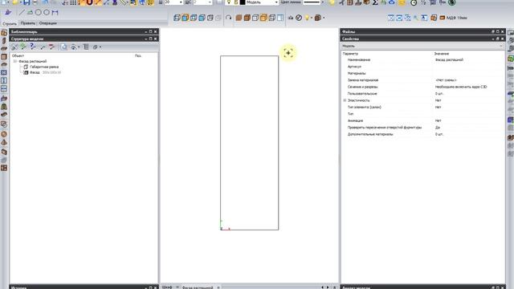Click the Дополнительные материалы property row
514x289 pixels.
(422, 134)
